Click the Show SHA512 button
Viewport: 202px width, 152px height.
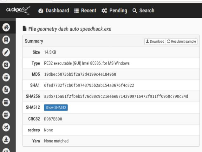[x=56, y=107]
